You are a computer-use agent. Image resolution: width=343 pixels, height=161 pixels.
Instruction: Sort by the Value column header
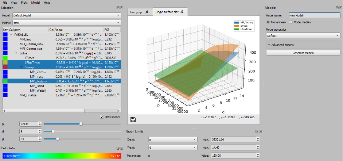[79, 30]
